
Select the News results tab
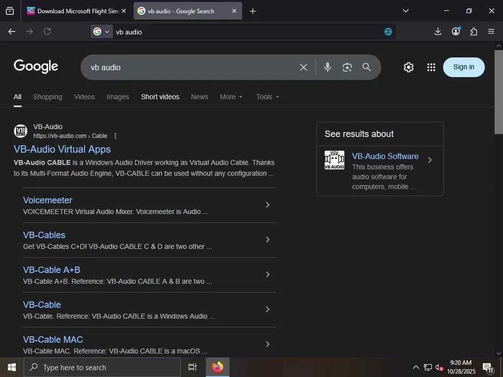tap(199, 97)
